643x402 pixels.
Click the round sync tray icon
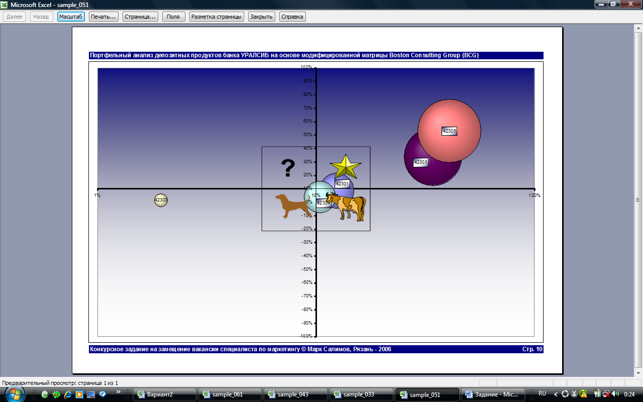pos(565,394)
